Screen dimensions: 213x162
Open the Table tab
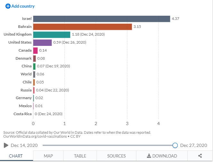pyautogui.click(x=80, y=156)
